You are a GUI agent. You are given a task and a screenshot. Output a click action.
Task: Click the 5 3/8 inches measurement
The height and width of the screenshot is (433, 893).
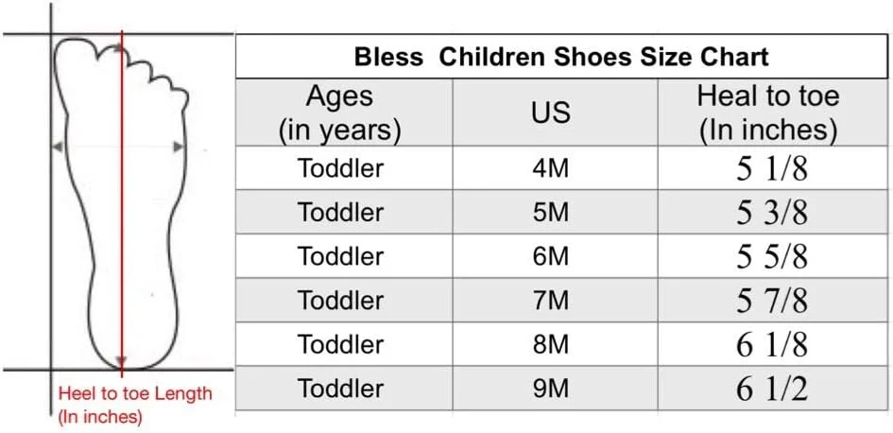coord(772,212)
